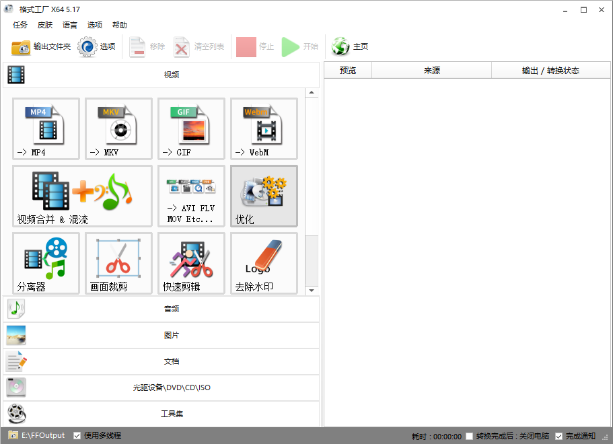
Task: Open the 去除水印 watermark remover
Action: tap(264, 263)
